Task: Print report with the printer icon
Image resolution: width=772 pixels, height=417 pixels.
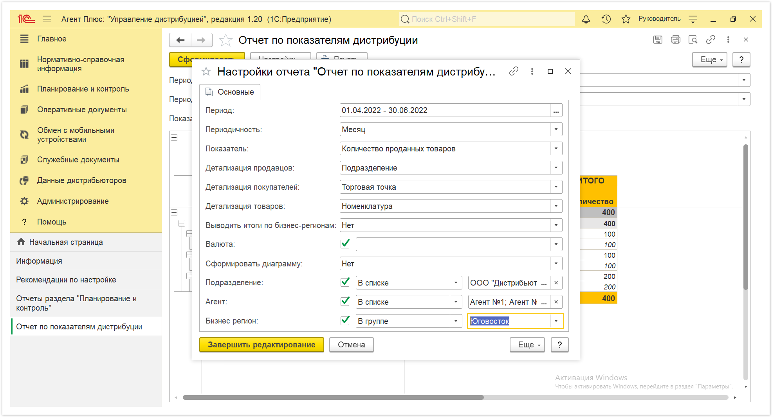Action: [675, 40]
